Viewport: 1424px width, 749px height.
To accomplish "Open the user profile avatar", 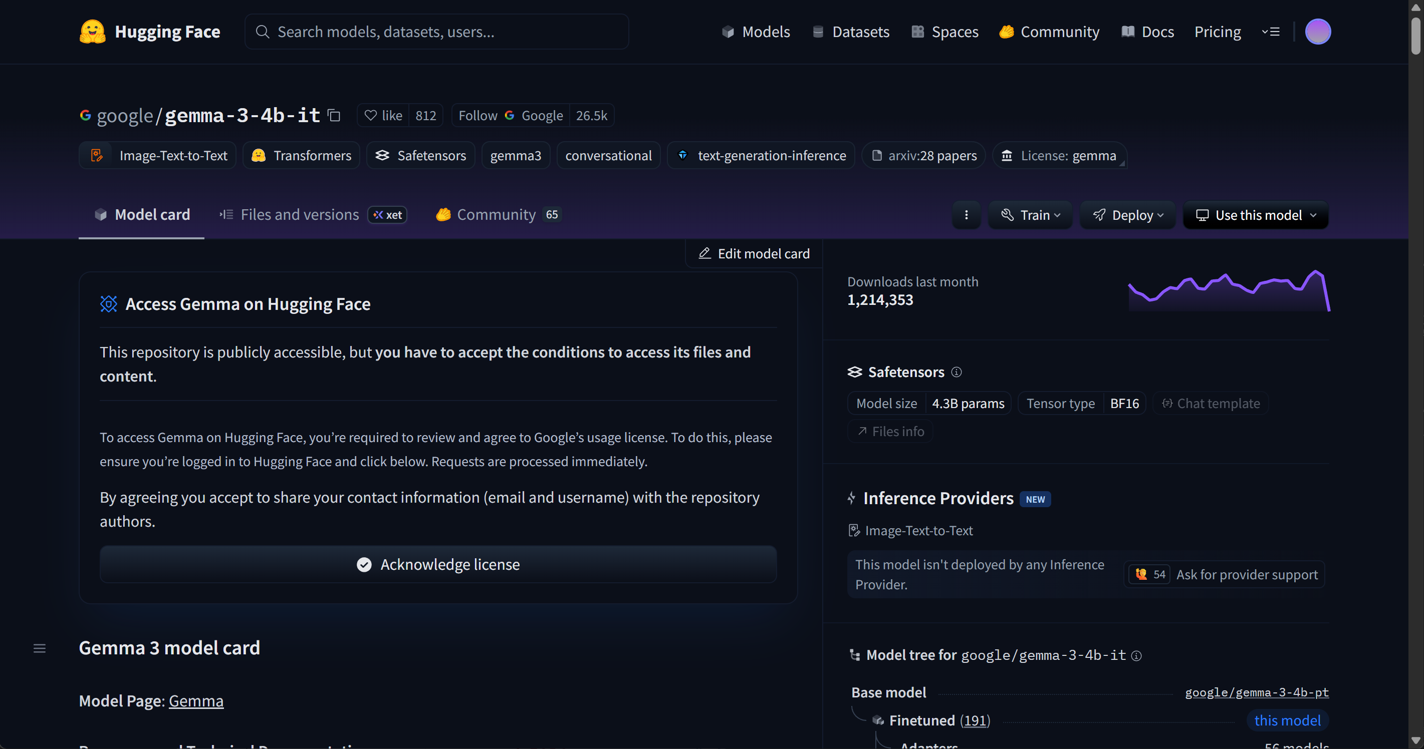I will pos(1317,32).
